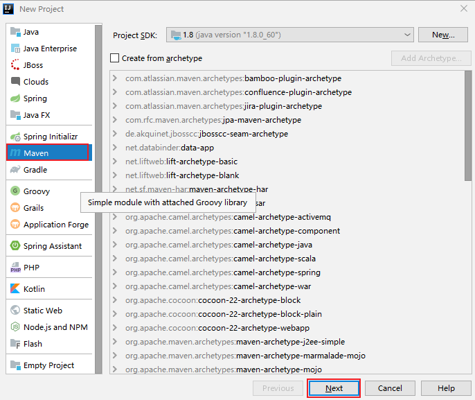Expand net.databinder data-app entry
The height and width of the screenshot is (400, 475).
click(115, 148)
